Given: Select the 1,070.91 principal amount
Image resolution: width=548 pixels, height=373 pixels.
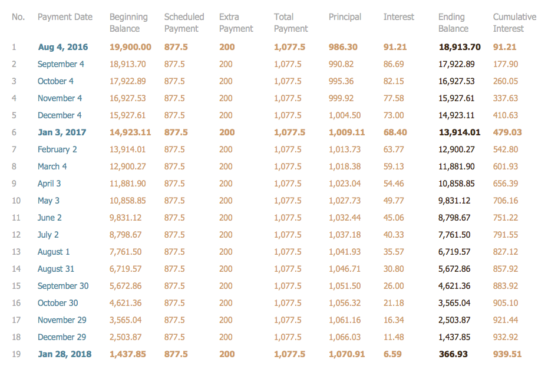Looking at the screenshot, I should (346, 354).
